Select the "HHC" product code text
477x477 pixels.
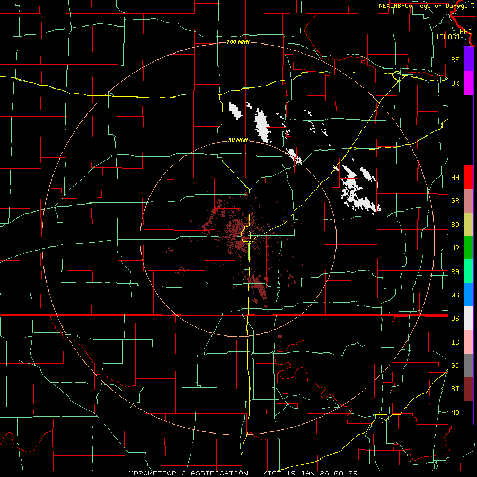[x=465, y=32]
